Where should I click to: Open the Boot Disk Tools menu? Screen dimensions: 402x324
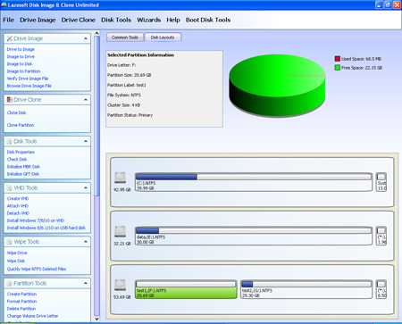208,20
